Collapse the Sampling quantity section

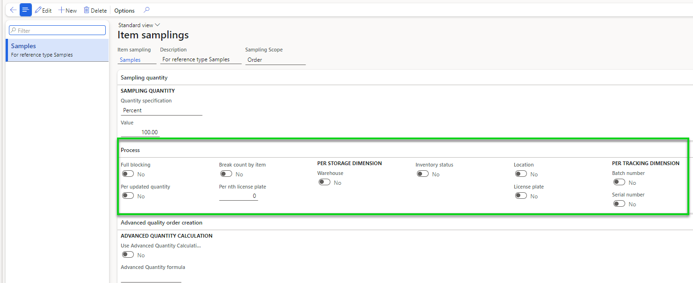coord(405,78)
